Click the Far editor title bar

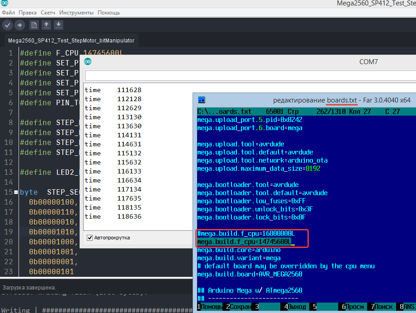click(305, 100)
